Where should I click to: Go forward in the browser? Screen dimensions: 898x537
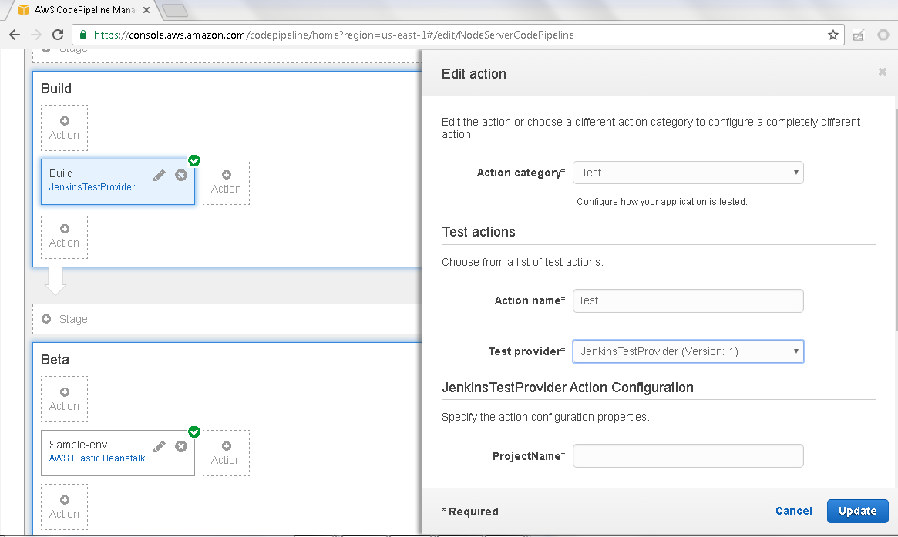pos(36,35)
